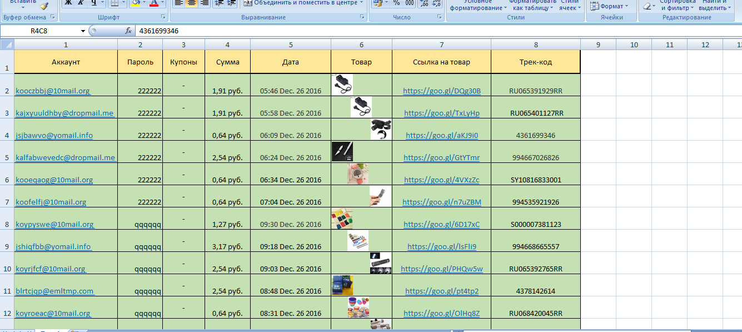The image size is (742, 332).
Task: Click the Select All corner button
Action: click(7, 44)
